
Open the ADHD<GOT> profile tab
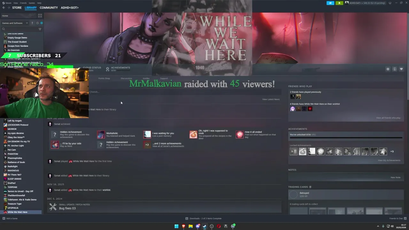[x=70, y=8]
